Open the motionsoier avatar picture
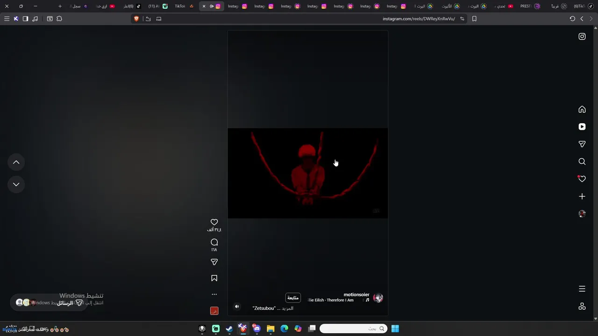This screenshot has width=598, height=336. click(x=378, y=298)
